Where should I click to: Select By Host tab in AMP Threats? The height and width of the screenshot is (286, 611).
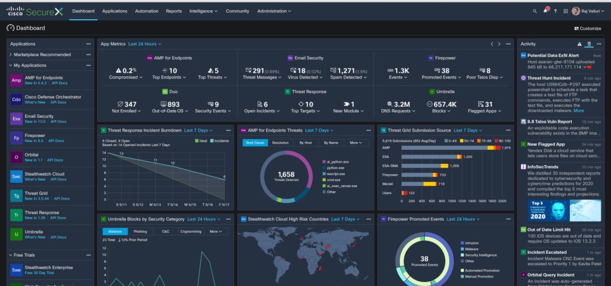pyautogui.click(x=305, y=143)
